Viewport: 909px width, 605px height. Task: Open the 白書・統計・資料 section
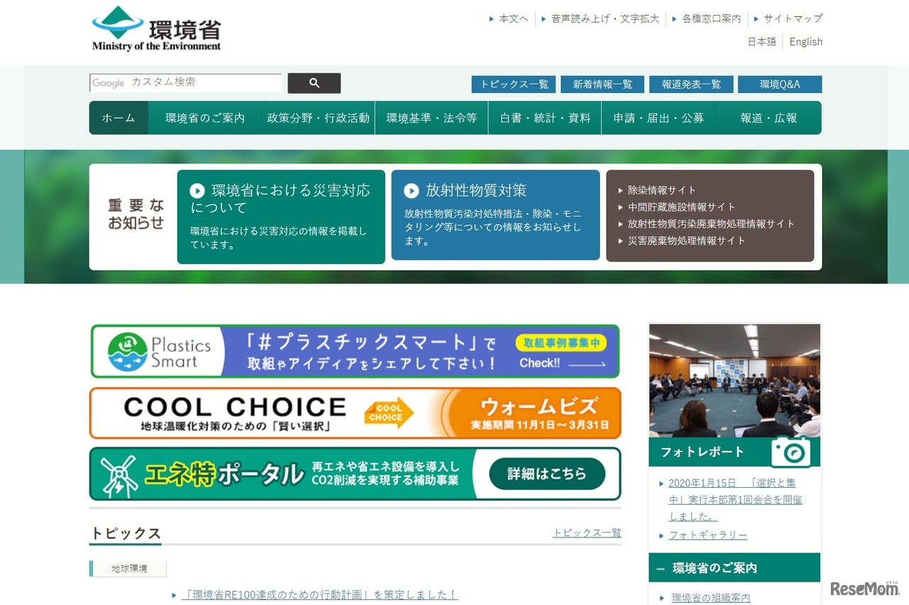(x=544, y=118)
